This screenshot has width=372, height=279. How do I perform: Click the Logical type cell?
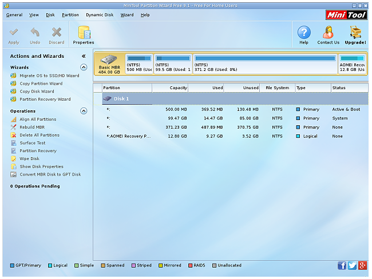click(310, 136)
